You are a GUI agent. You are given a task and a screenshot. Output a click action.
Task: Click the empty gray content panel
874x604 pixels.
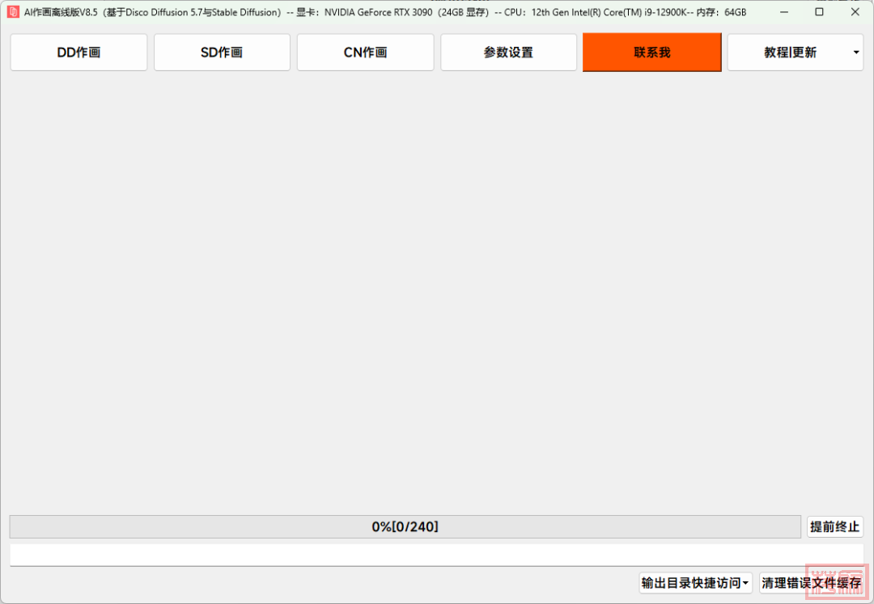[x=437, y=291]
